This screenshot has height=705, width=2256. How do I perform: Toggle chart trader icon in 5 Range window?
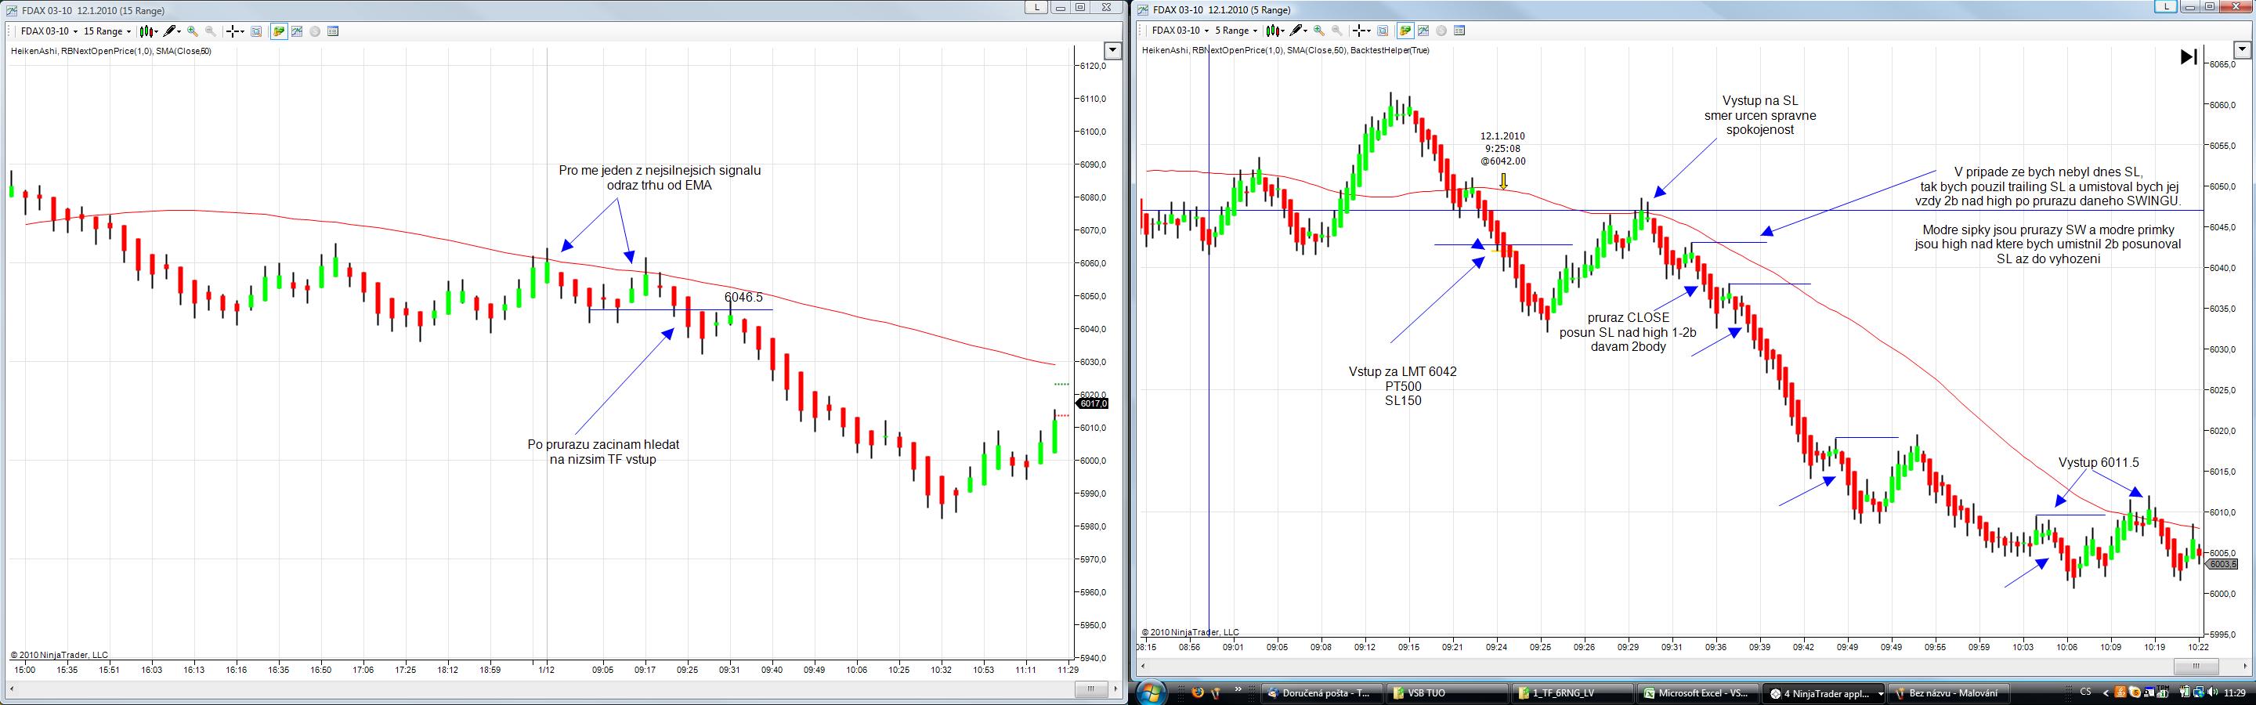[1405, 31]
